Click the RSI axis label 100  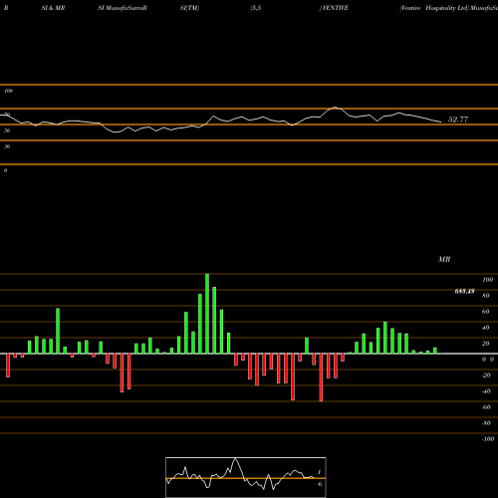tap(8, 91)
